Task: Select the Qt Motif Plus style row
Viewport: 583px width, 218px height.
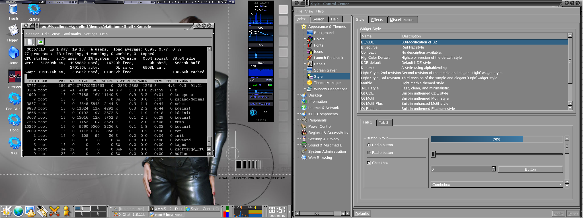Action: coord(464,104)
